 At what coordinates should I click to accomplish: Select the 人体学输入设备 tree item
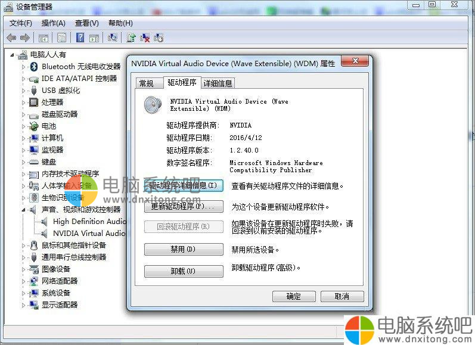66,186
